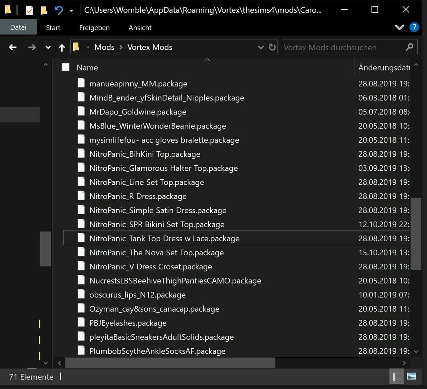
Task: Click the Undo icon in title bar
Action: (x=59, y=10)
